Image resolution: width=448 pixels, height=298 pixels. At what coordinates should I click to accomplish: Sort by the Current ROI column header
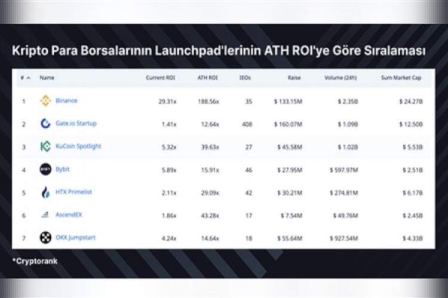click(161, 77)
